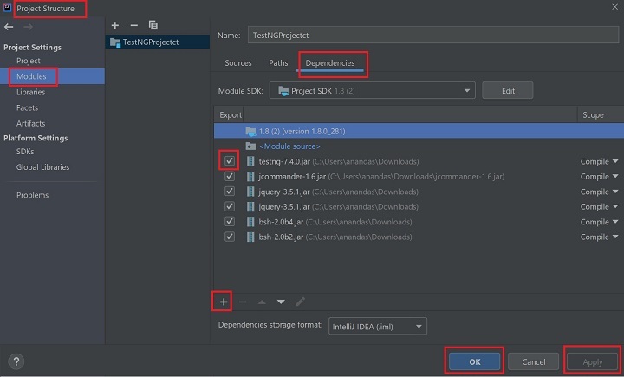Click the OK button
624x377 pixels.
point(474,361)
